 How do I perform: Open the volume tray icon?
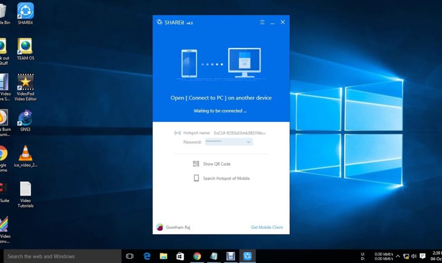[414, 256]
